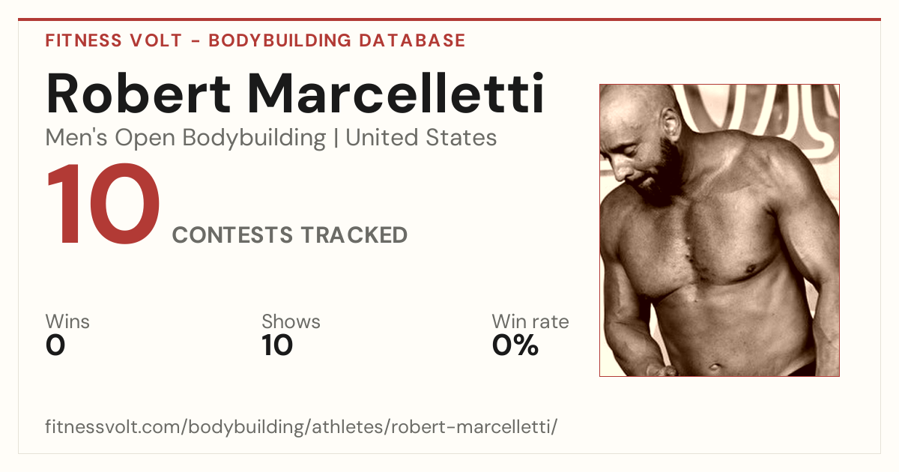
Task: Open the athlete photo thumbnail
Action: (x=719, y=230)
